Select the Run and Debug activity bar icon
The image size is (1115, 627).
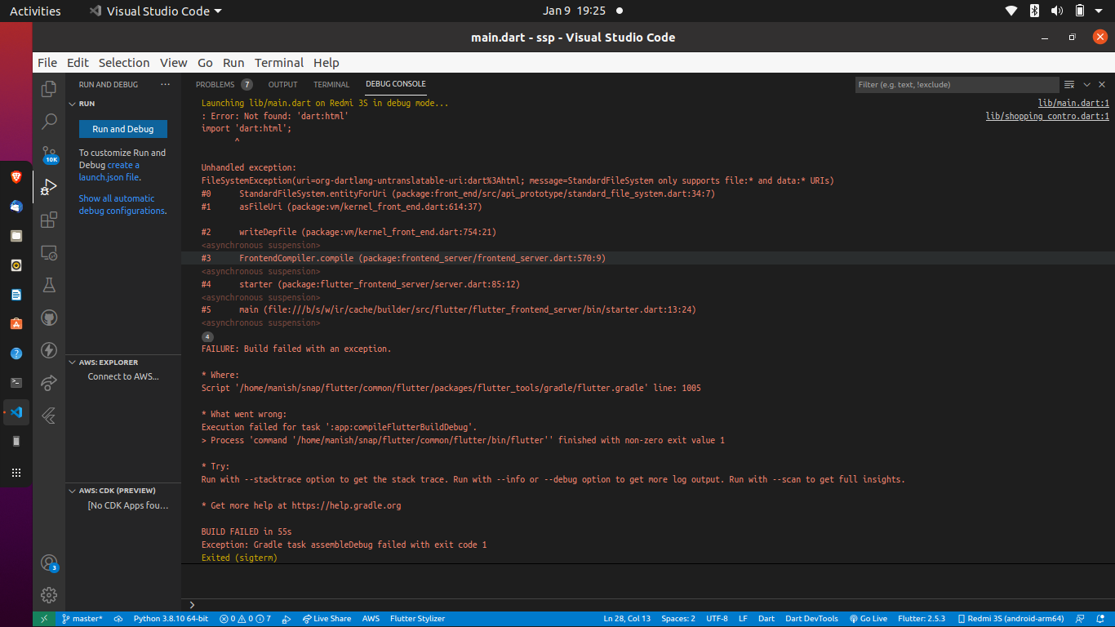[x=49, y=187]
